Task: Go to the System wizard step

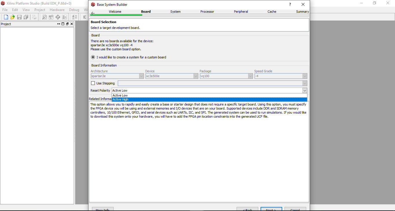Action: pyautogui.click(x=176, y=12)
